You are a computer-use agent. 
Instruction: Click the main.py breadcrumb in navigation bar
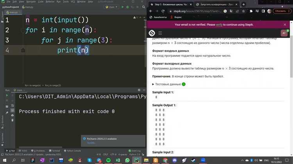28,7
